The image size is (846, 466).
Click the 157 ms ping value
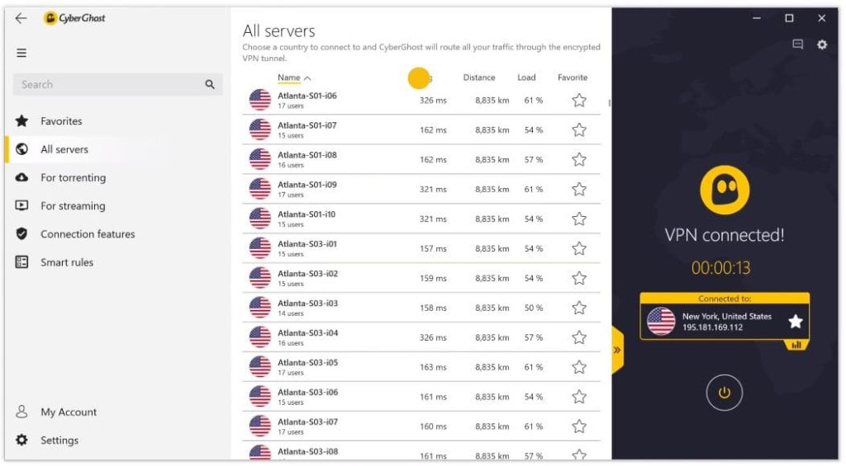(433, 248)
